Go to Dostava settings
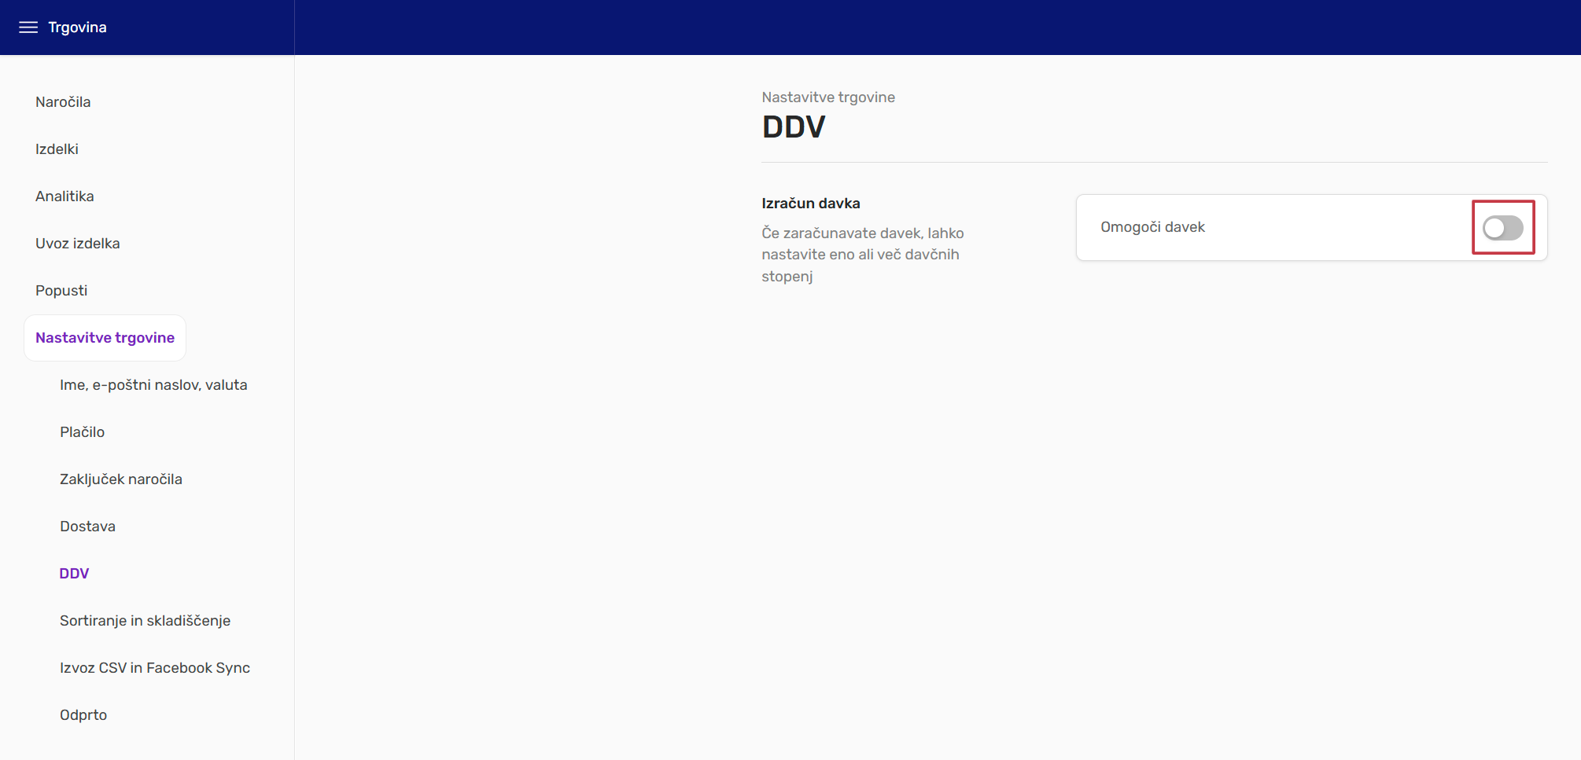 [x=87, y=527]
